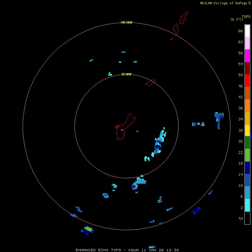Click the 38 legend value
Image resolution: width=252 pixels, height=252 pixels.
point(241,108)
